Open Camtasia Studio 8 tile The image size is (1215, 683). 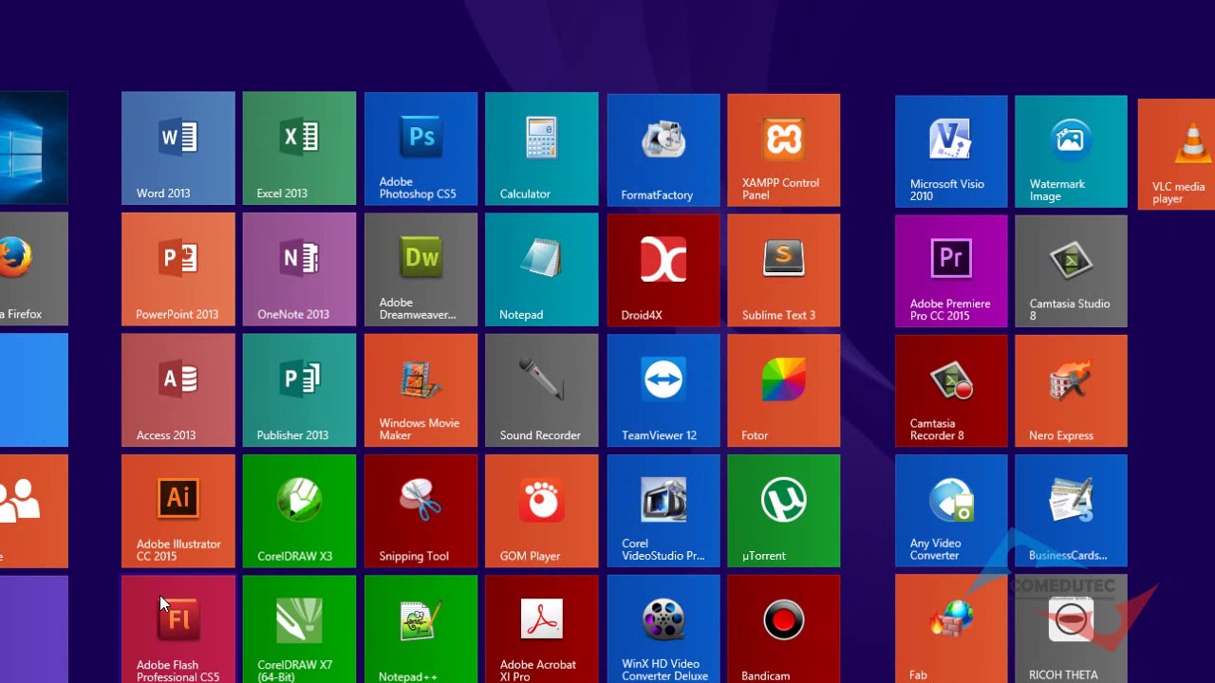(1071, 271)
